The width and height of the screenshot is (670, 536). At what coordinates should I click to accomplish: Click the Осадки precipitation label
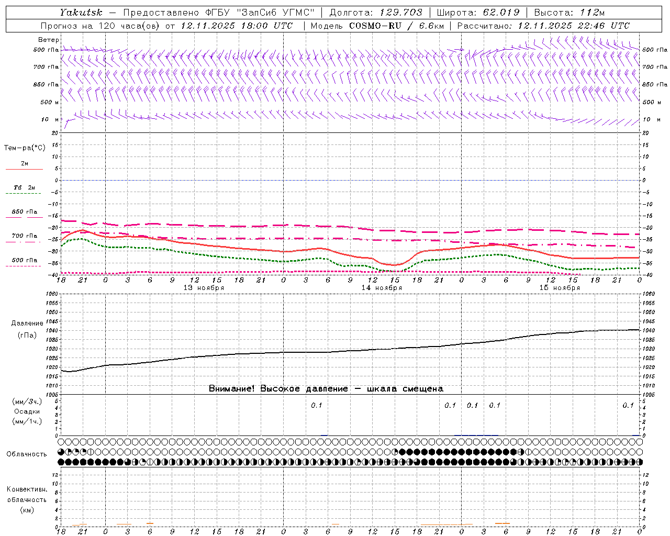coord(27,411)
